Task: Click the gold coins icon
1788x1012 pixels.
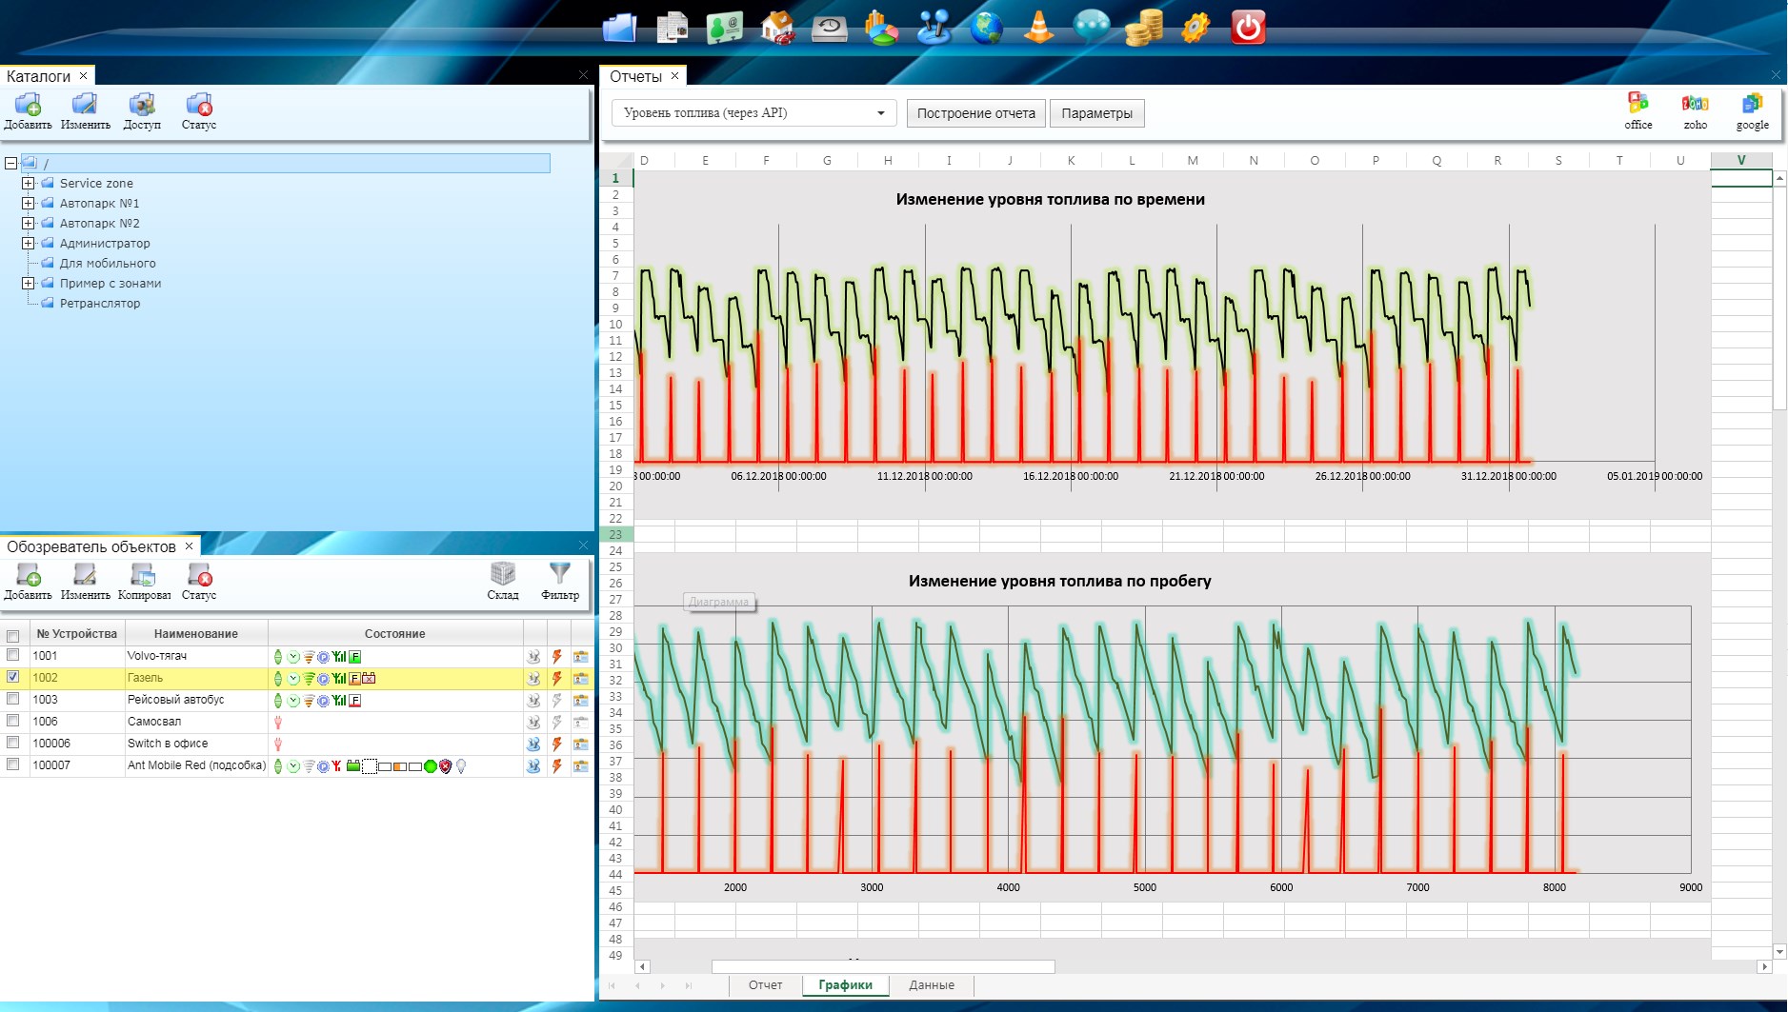Action: click(x=1143, y=27)
